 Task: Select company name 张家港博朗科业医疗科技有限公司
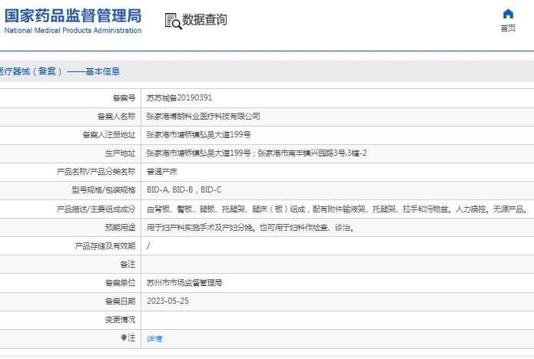pyautogui.click(x=203, y=117)
